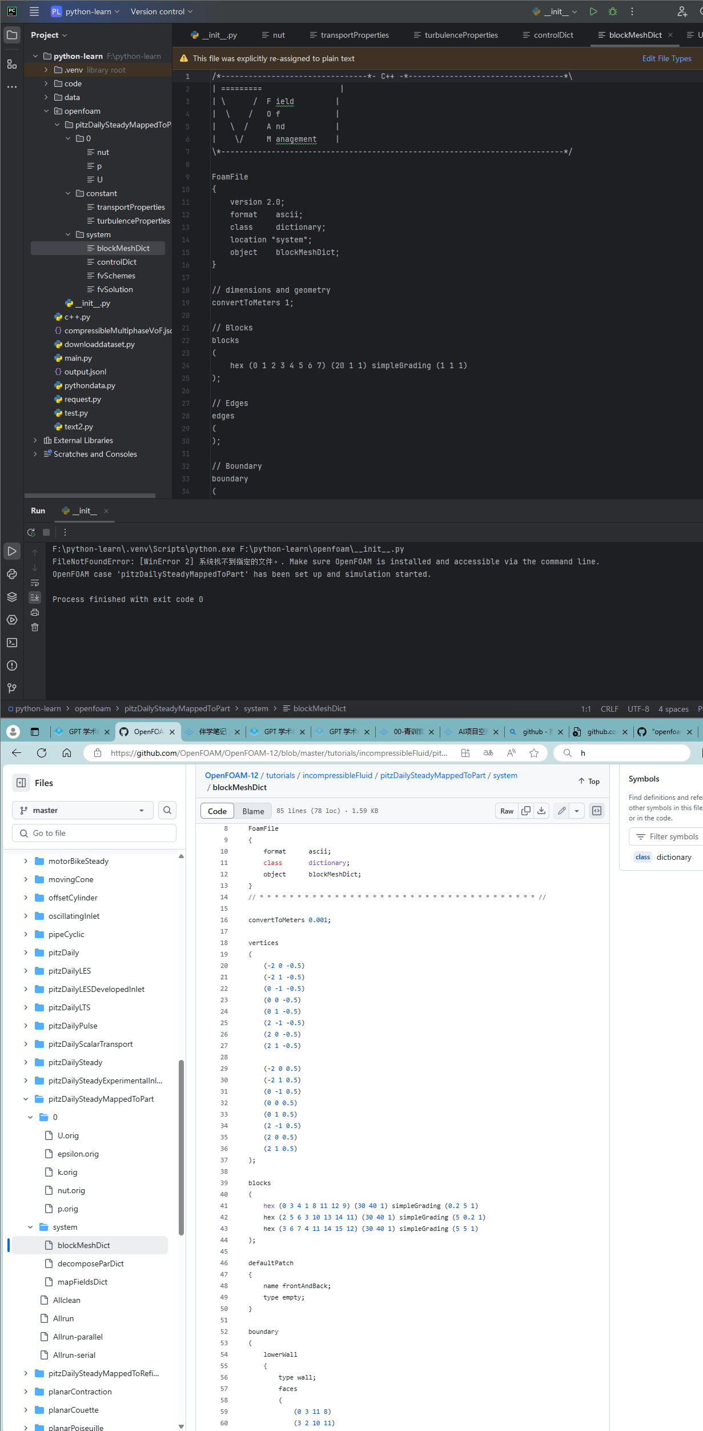Clear all Run console output with trash icon
Viewport: 703px width, 1431px height.
click(35, 627)
